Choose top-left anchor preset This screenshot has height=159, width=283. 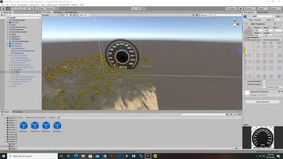(x=258, y=55)
